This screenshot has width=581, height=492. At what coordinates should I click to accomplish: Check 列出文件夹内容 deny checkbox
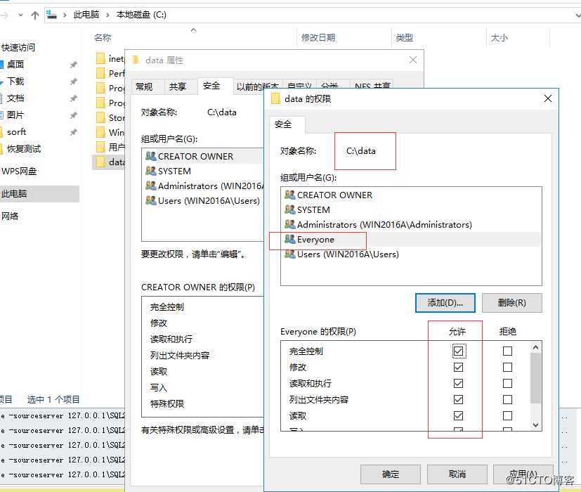(x=508, y=400)
